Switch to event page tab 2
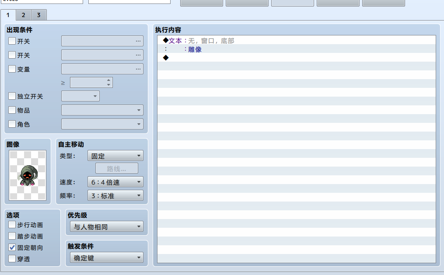Image resolution: width=444 pixels, height=275 pixels. [x=24, y=15]
